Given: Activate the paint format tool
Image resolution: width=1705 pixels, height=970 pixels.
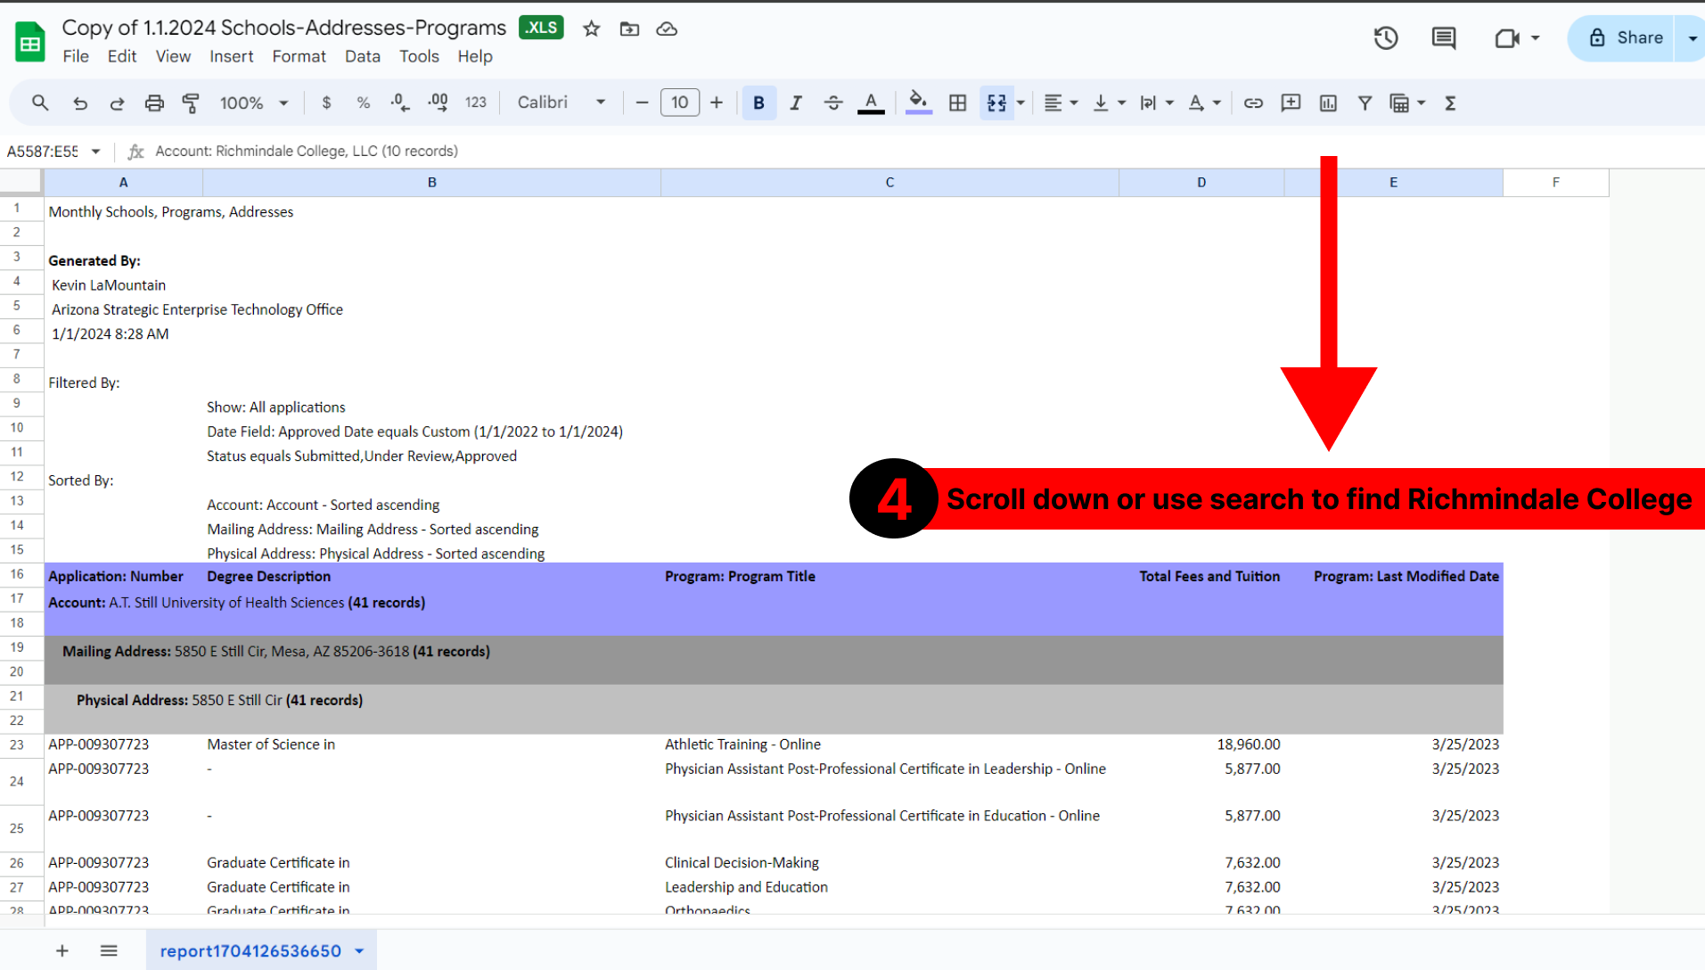Looking at the screenshot, I should click(191, 103).
